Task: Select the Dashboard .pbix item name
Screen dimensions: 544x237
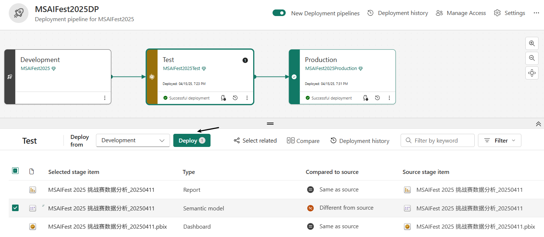Action: [108, 226]
